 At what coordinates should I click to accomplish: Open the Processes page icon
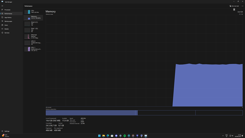coord(2,10)
